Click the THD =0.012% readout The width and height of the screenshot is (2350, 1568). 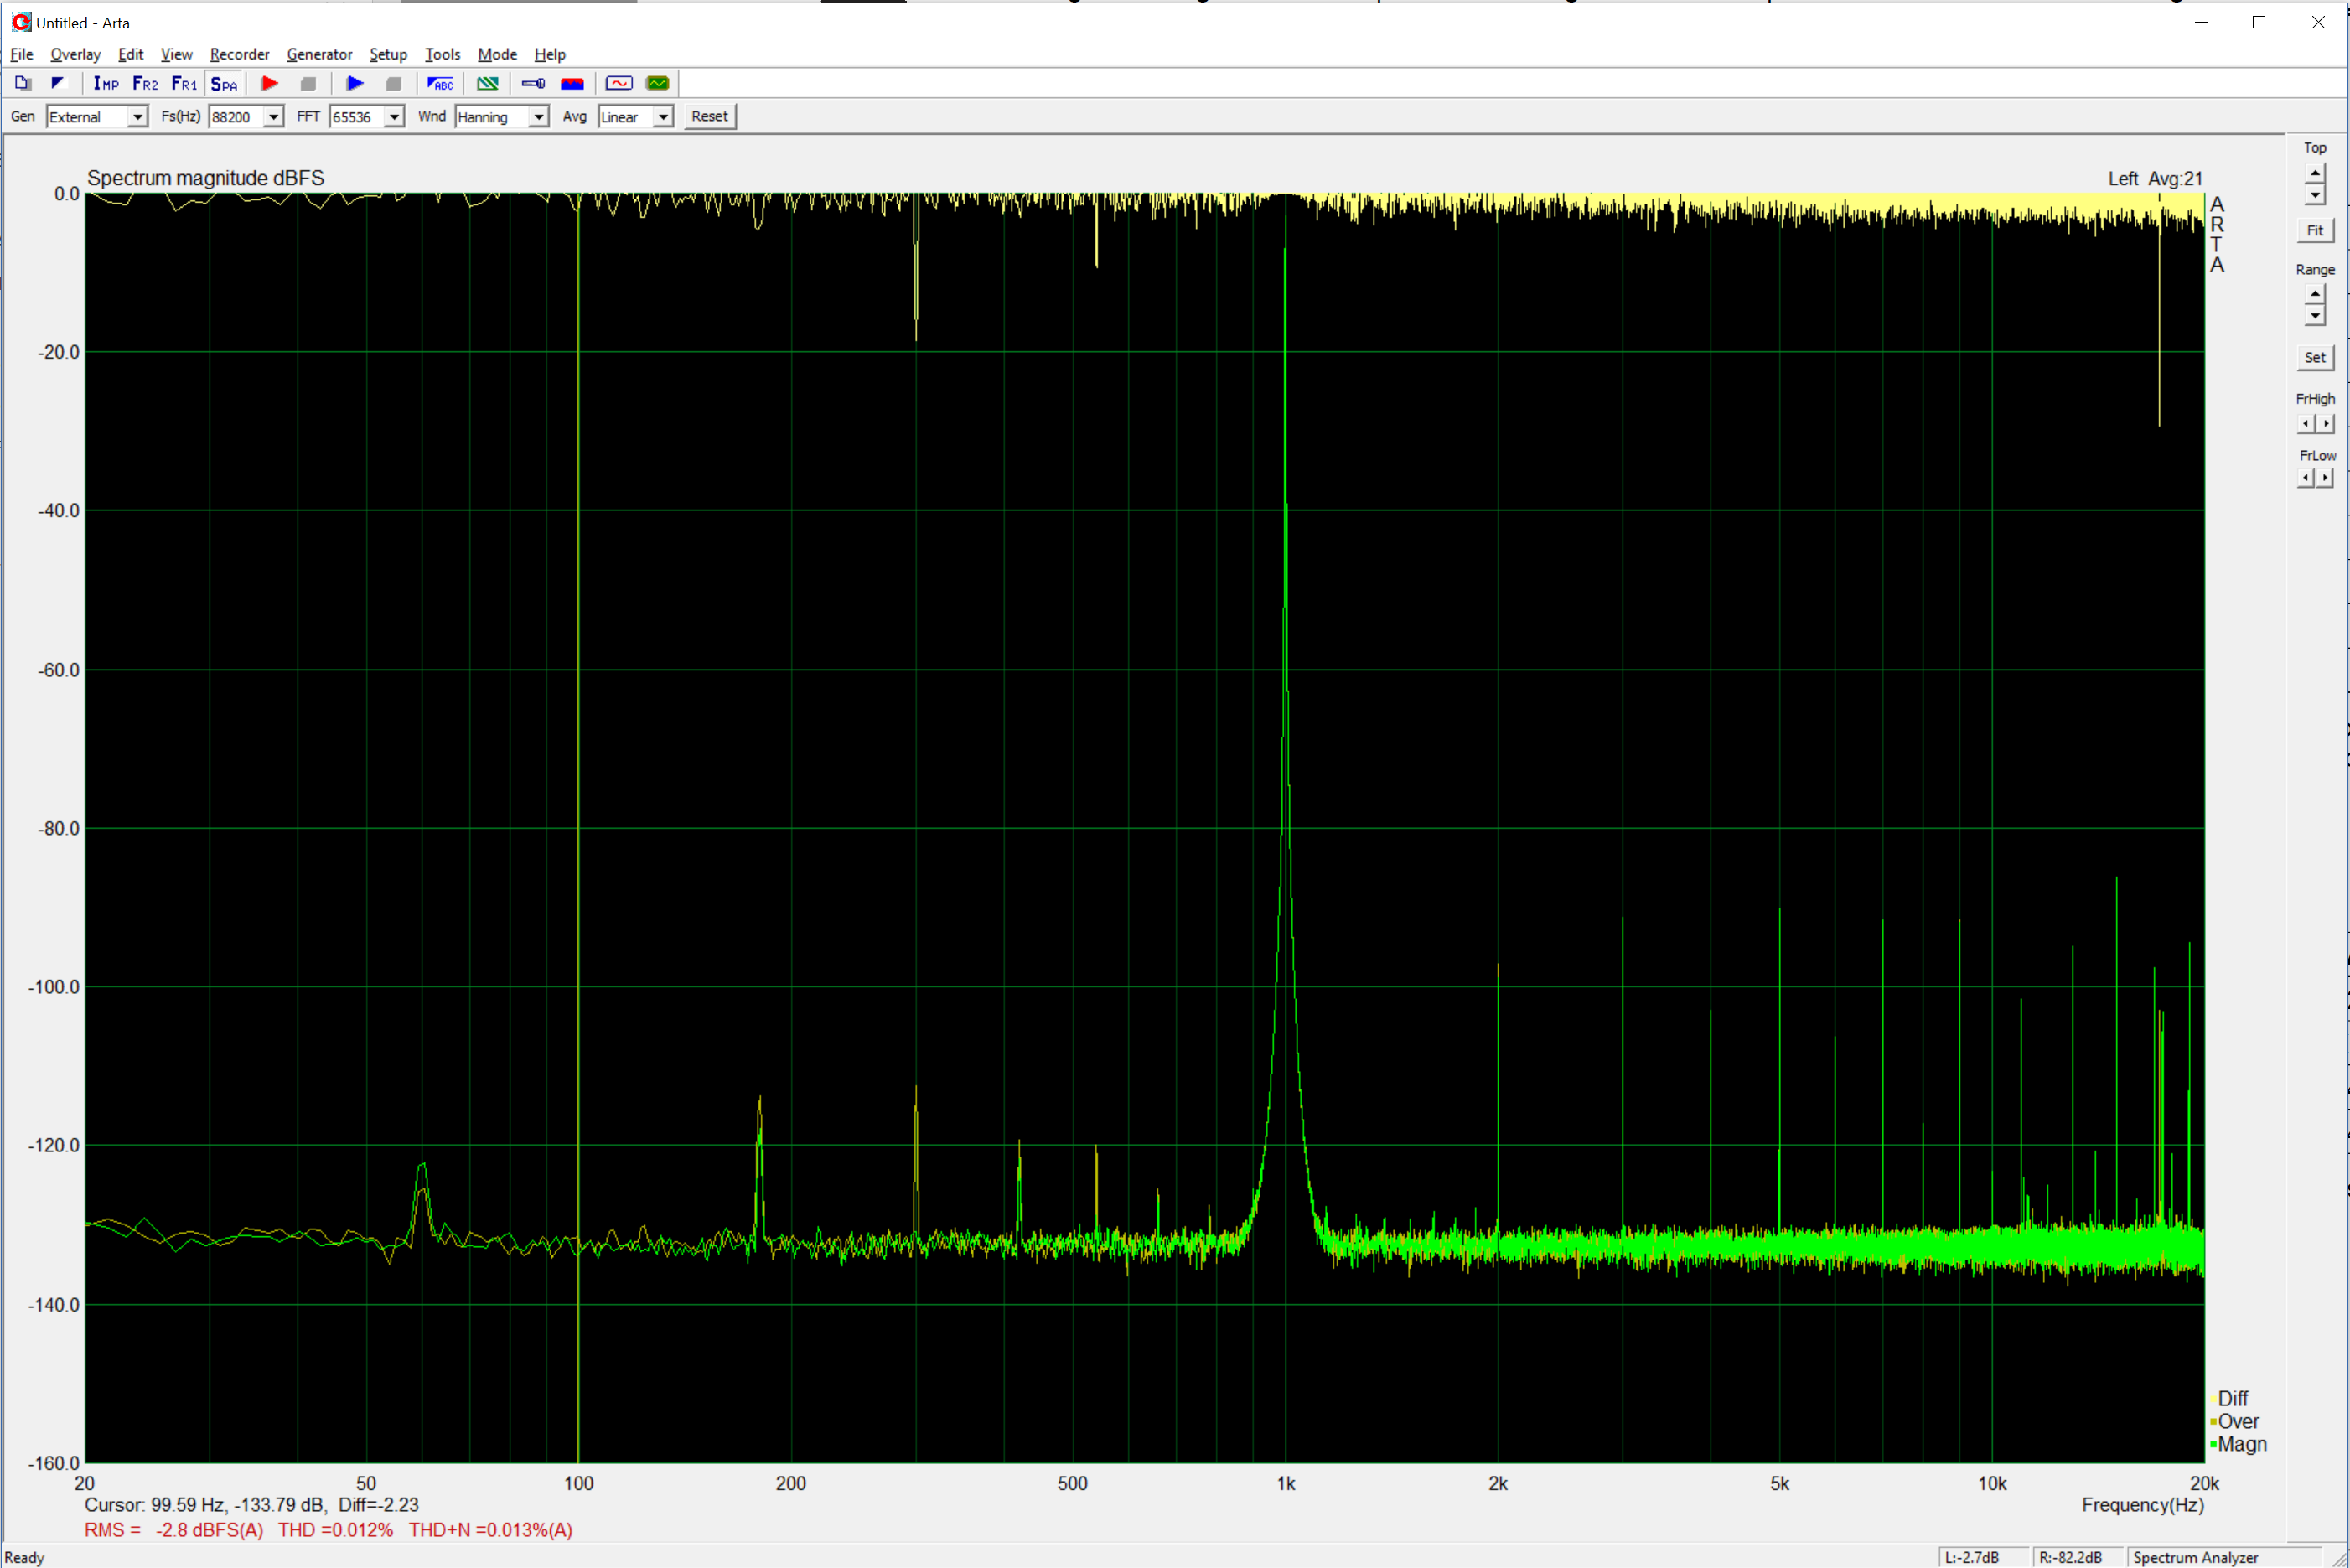[335, 1530]
